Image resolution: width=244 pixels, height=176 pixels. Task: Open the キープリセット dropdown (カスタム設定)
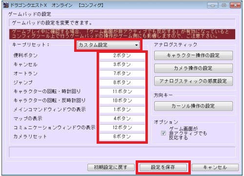[108, 45]
